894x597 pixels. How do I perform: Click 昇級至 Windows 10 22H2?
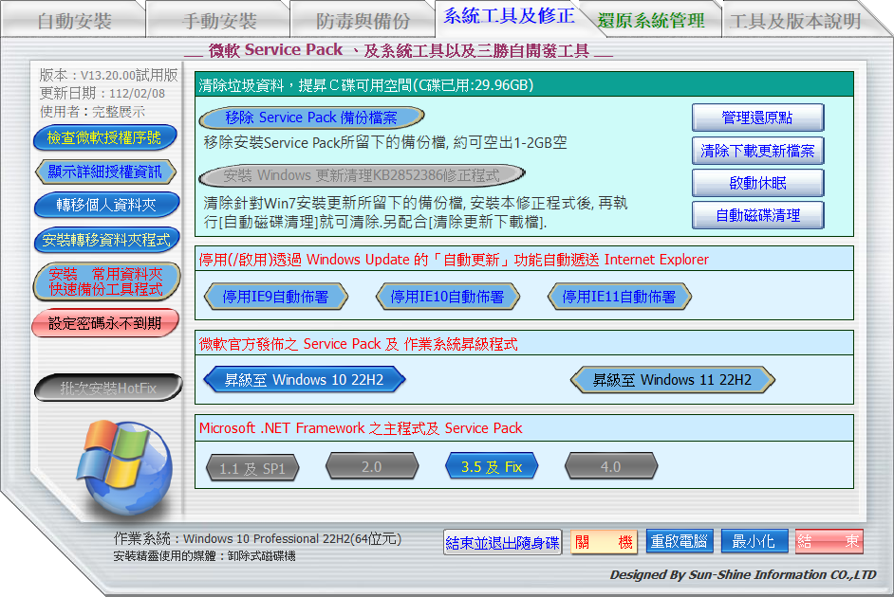(304, 380)
